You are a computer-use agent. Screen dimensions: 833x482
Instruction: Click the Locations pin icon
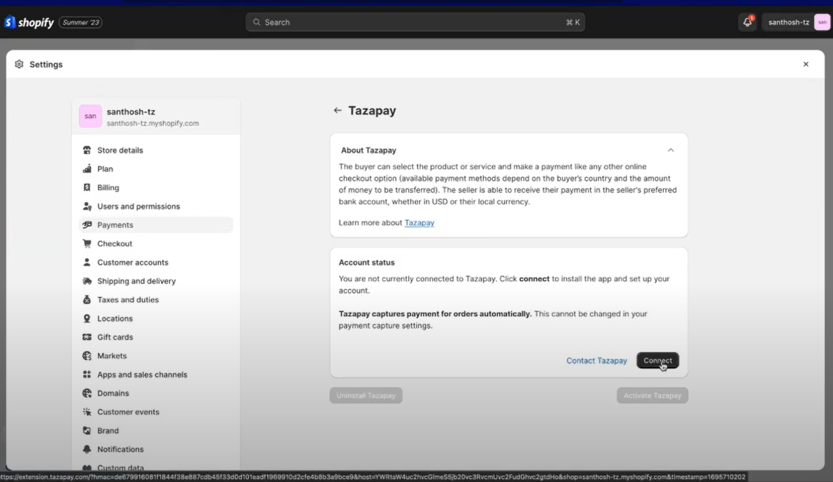tap(87, 318)
